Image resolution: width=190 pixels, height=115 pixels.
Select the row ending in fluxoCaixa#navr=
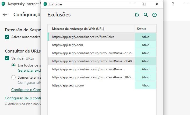coord(91,69)
